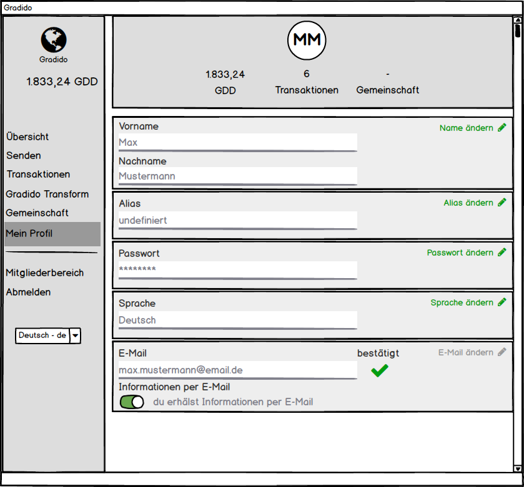
Task: Click the Name ändern link
Action: point(466,128)
